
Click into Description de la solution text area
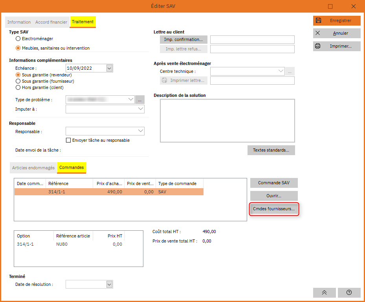(227, 120)
